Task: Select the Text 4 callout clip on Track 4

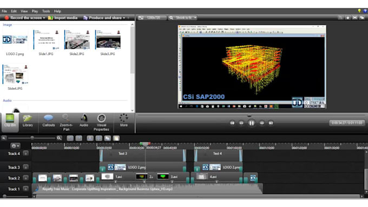Action: point(218,156)
